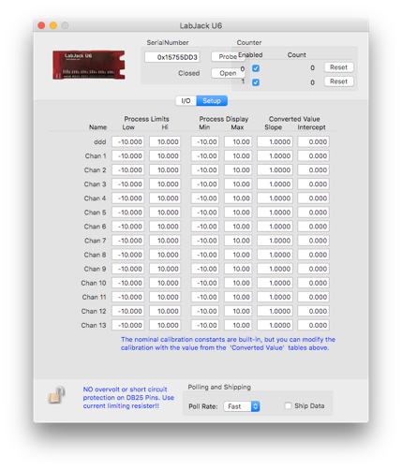The width and height of the screenshot is (402, 470).
Task: Click Chan 13 Intercept value field
Action: pyautogui.click(x=313, y=326)
